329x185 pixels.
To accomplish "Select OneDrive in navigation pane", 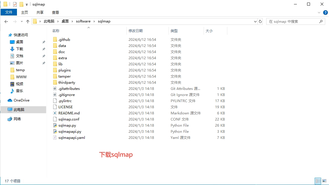I will (x=21, y=100).
